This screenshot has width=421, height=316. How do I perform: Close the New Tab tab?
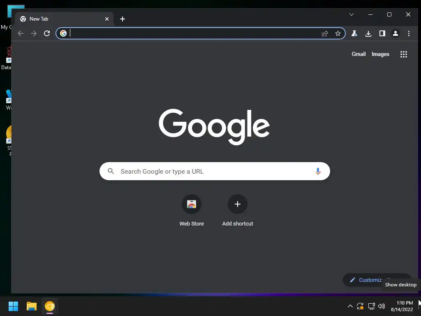click(107, 19)
